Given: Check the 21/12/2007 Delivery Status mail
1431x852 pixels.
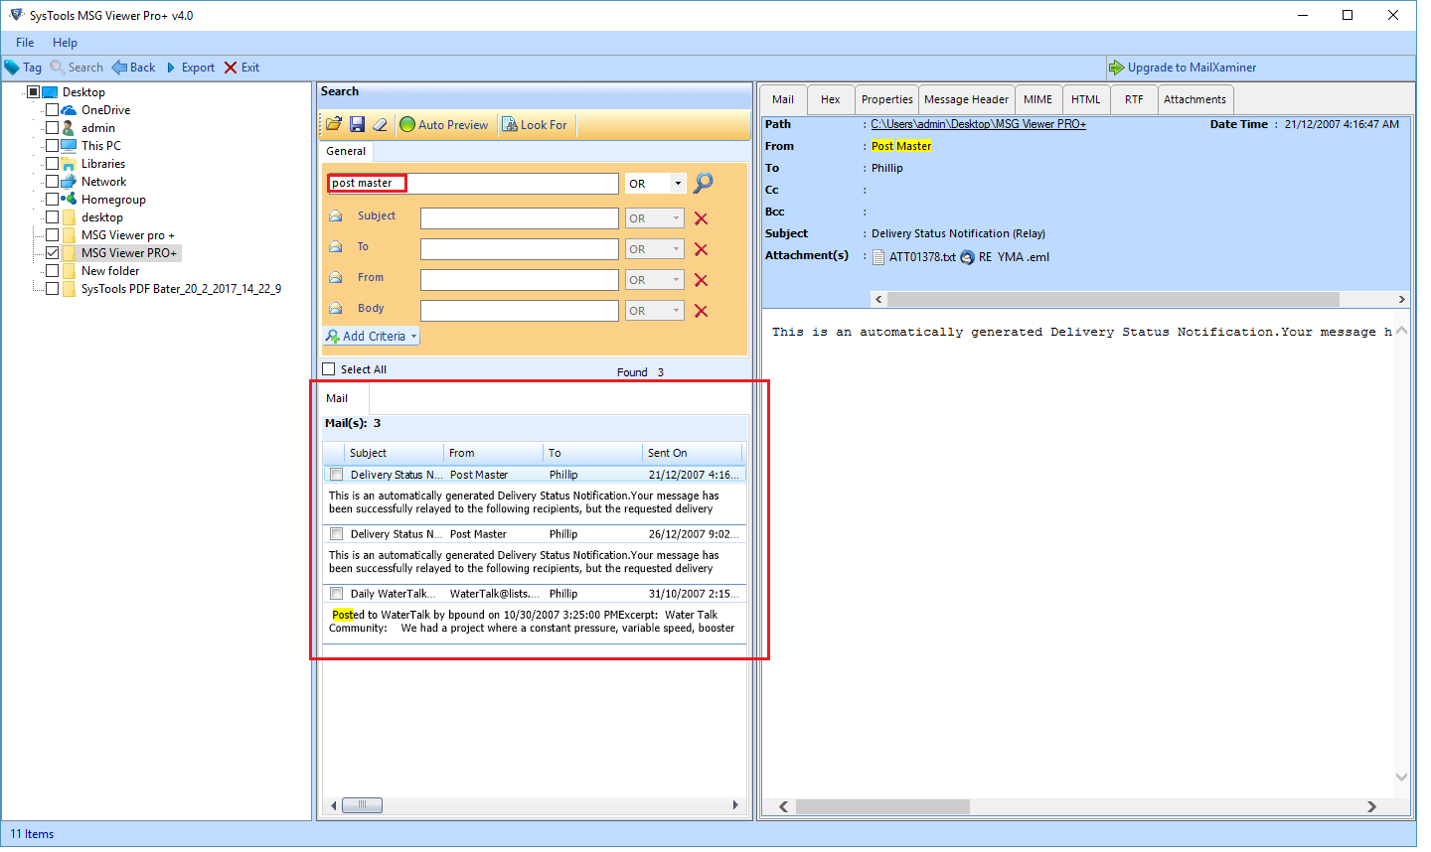Looking at the screenshot, I should 336,475.
